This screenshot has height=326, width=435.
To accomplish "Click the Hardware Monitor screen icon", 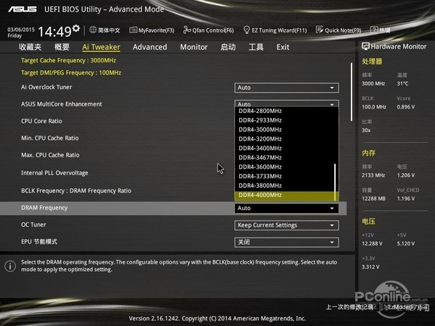I will click(x=365, y=46).
